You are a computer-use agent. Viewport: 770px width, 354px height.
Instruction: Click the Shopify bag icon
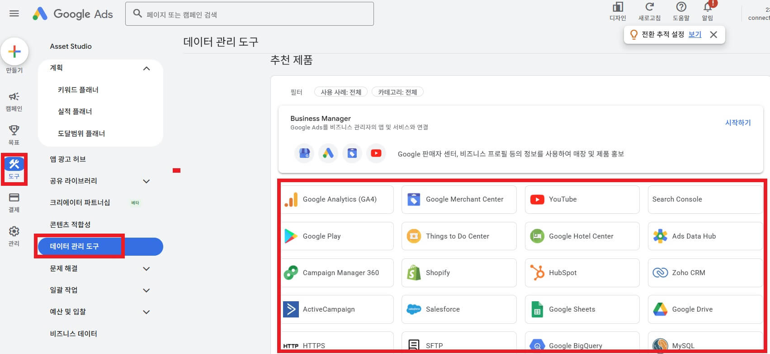click(x=414, y=272)
